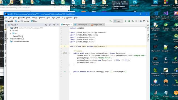The height and width of the screenshot is (100, 178).
Task: Open the Help menu
Action: (x=76, y=18)
